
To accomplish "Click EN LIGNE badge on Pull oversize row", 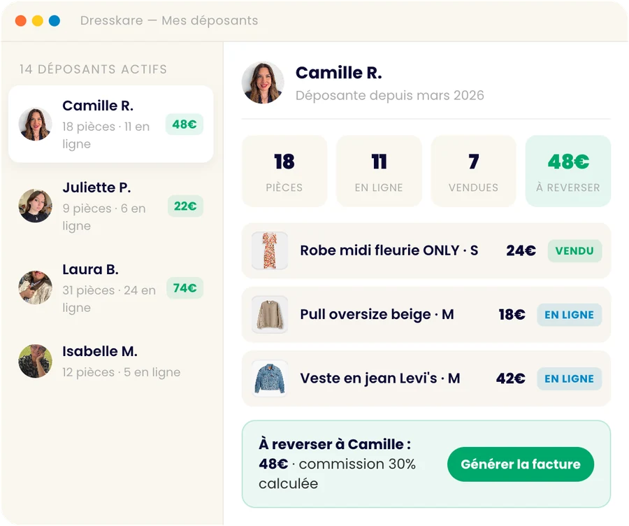I will click(x=569, y=315).
